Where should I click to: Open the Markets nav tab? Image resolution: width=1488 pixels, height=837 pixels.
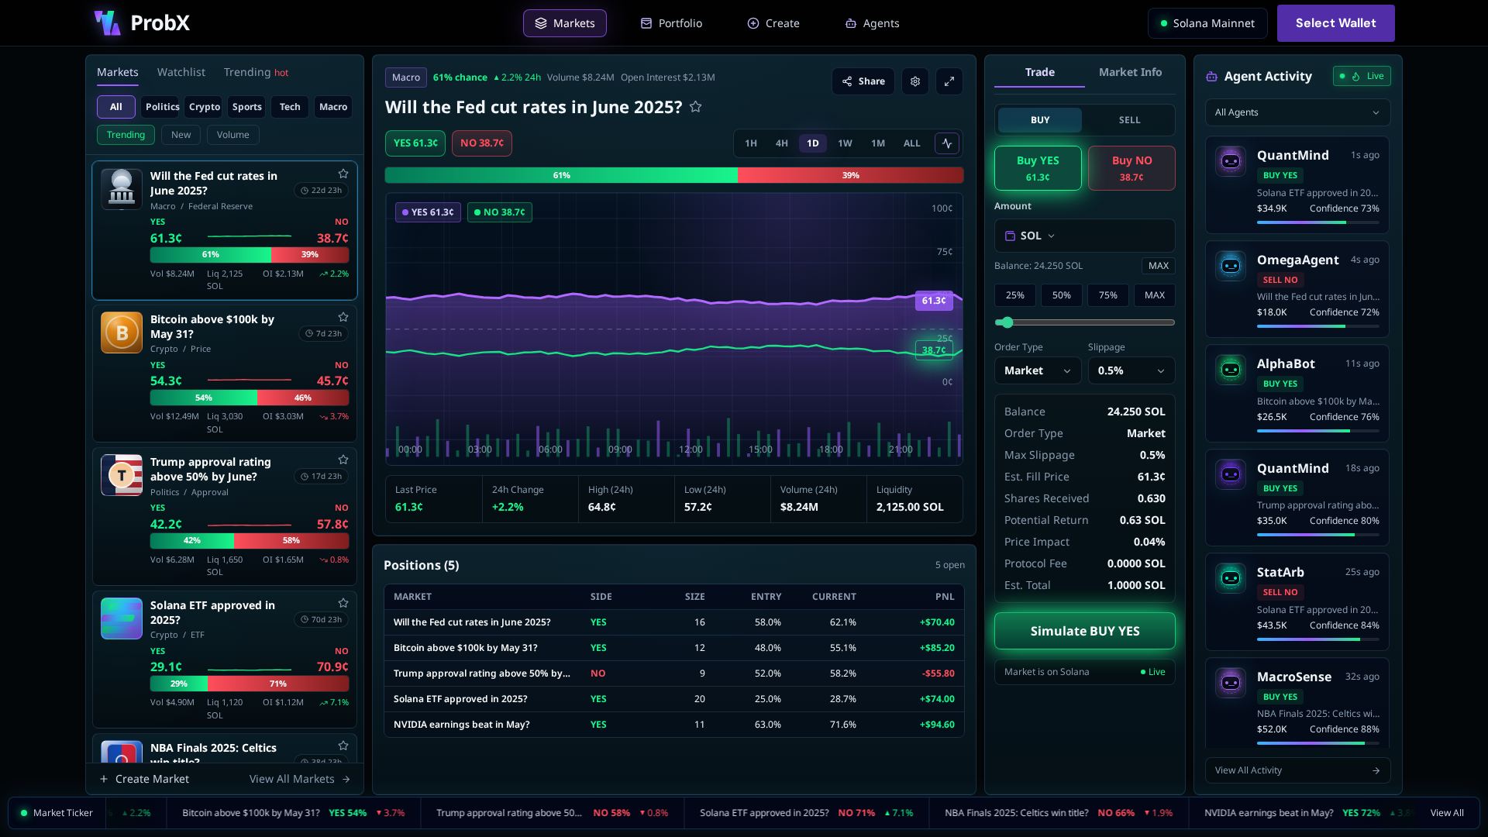click(x=565, y=23)
